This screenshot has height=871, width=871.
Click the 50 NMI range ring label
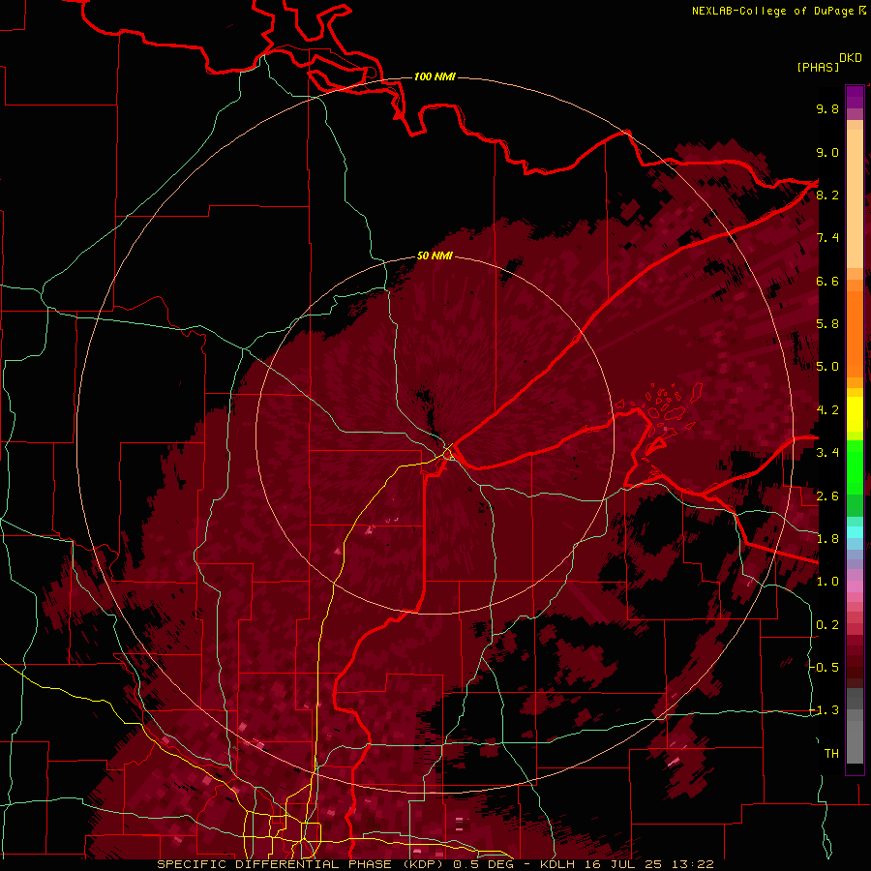[435, 256]
